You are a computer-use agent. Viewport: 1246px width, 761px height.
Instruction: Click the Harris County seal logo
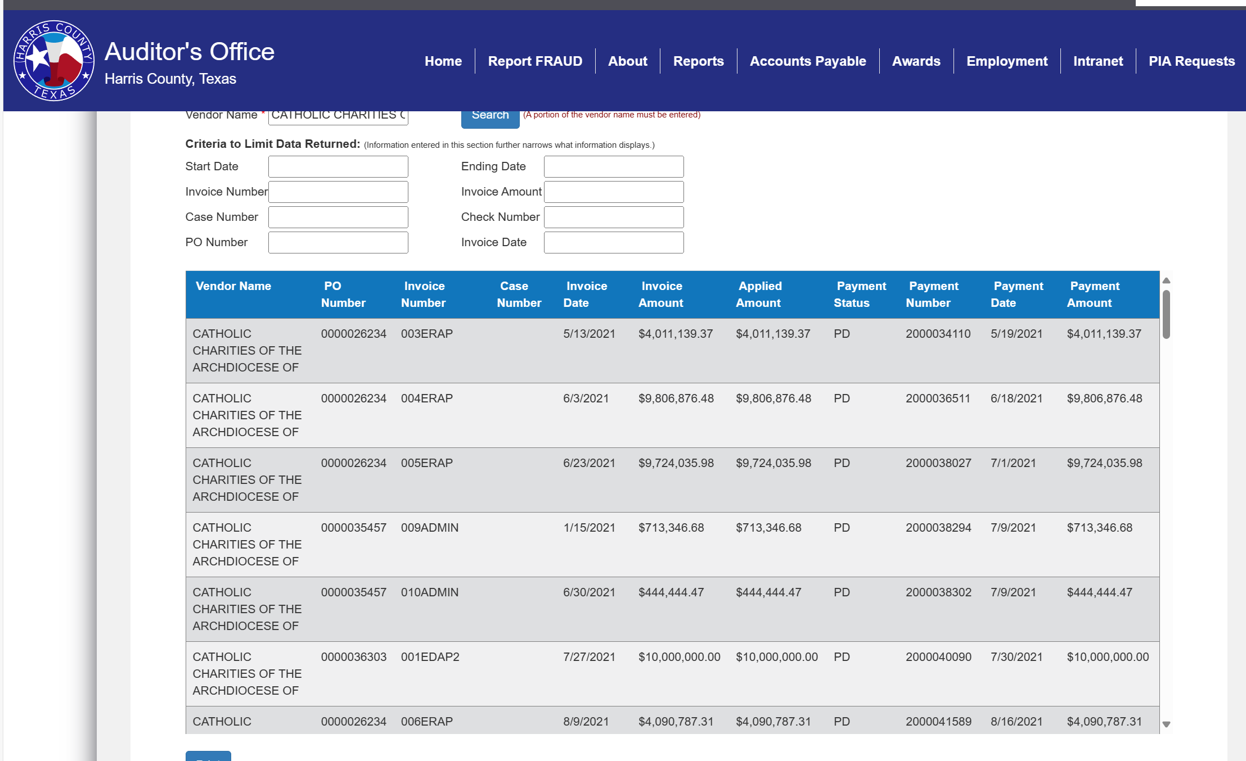coord(54,61)
